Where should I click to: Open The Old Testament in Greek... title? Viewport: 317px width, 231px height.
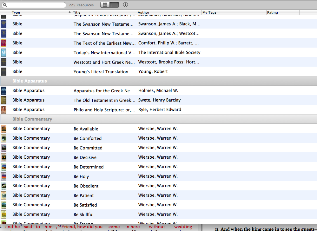point(104,100)
